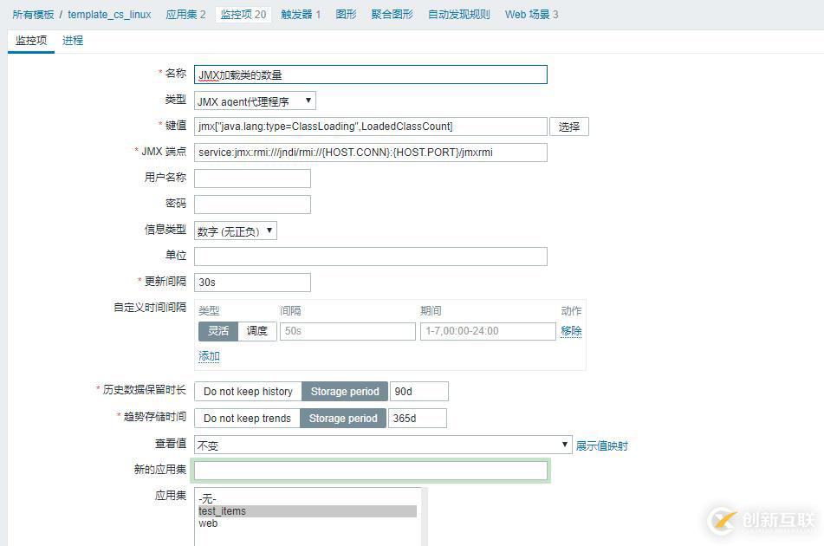Click 添加 to add a custom interval

tap(208, 356)
